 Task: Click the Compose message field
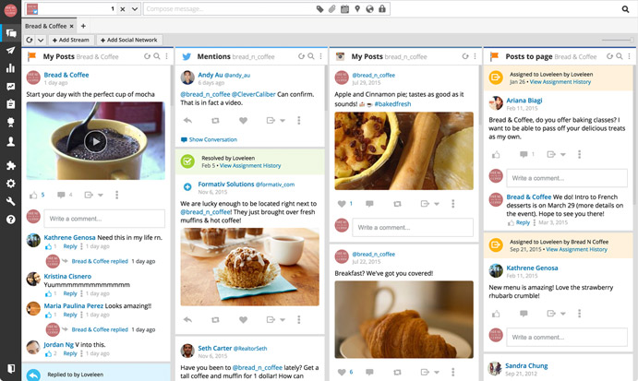click(x=230, y=9)
